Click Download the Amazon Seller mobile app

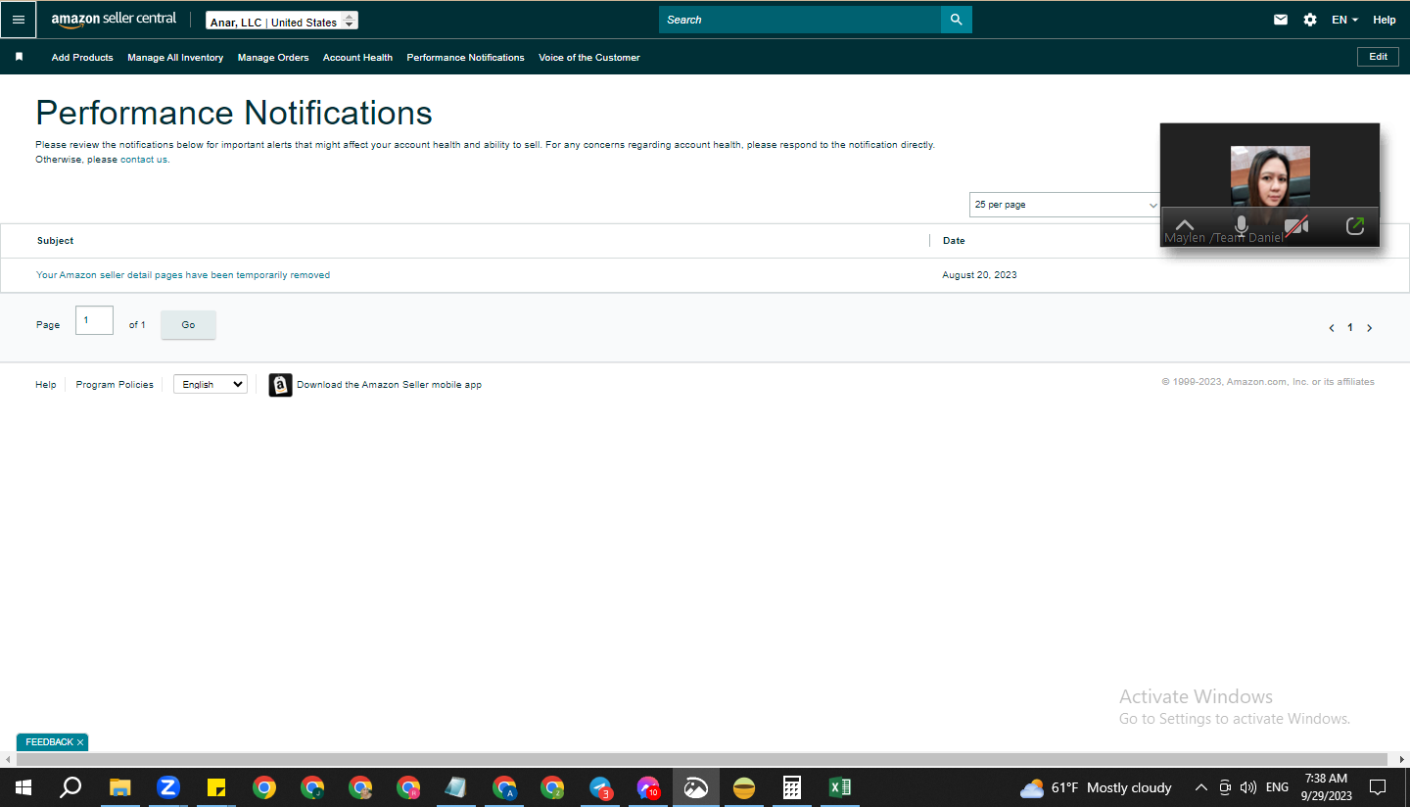point(390,385)
